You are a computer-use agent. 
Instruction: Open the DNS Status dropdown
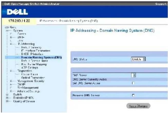[x=138, y=59]
